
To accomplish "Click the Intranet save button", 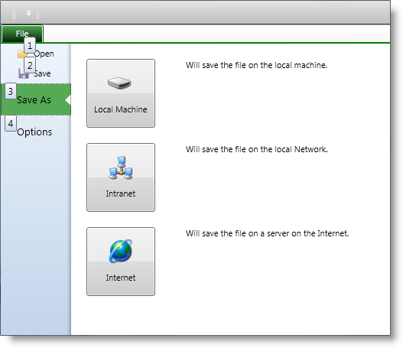I will 121,177.
